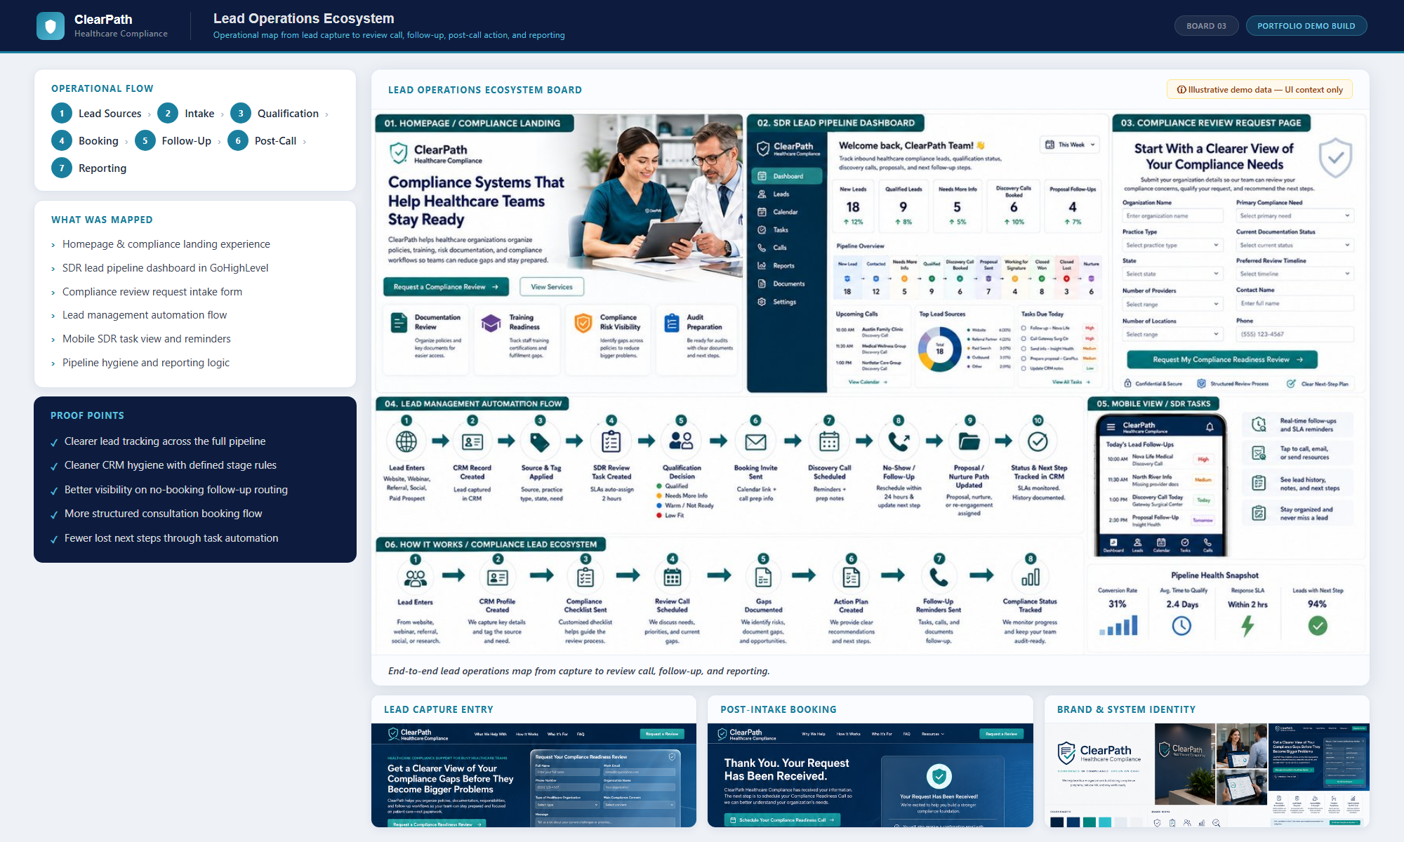Click the Qualification Decision people icon
1404x842 pixels.
(x=681, y=441)
